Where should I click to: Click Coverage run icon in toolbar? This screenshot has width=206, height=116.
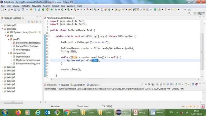pos(69,10)
